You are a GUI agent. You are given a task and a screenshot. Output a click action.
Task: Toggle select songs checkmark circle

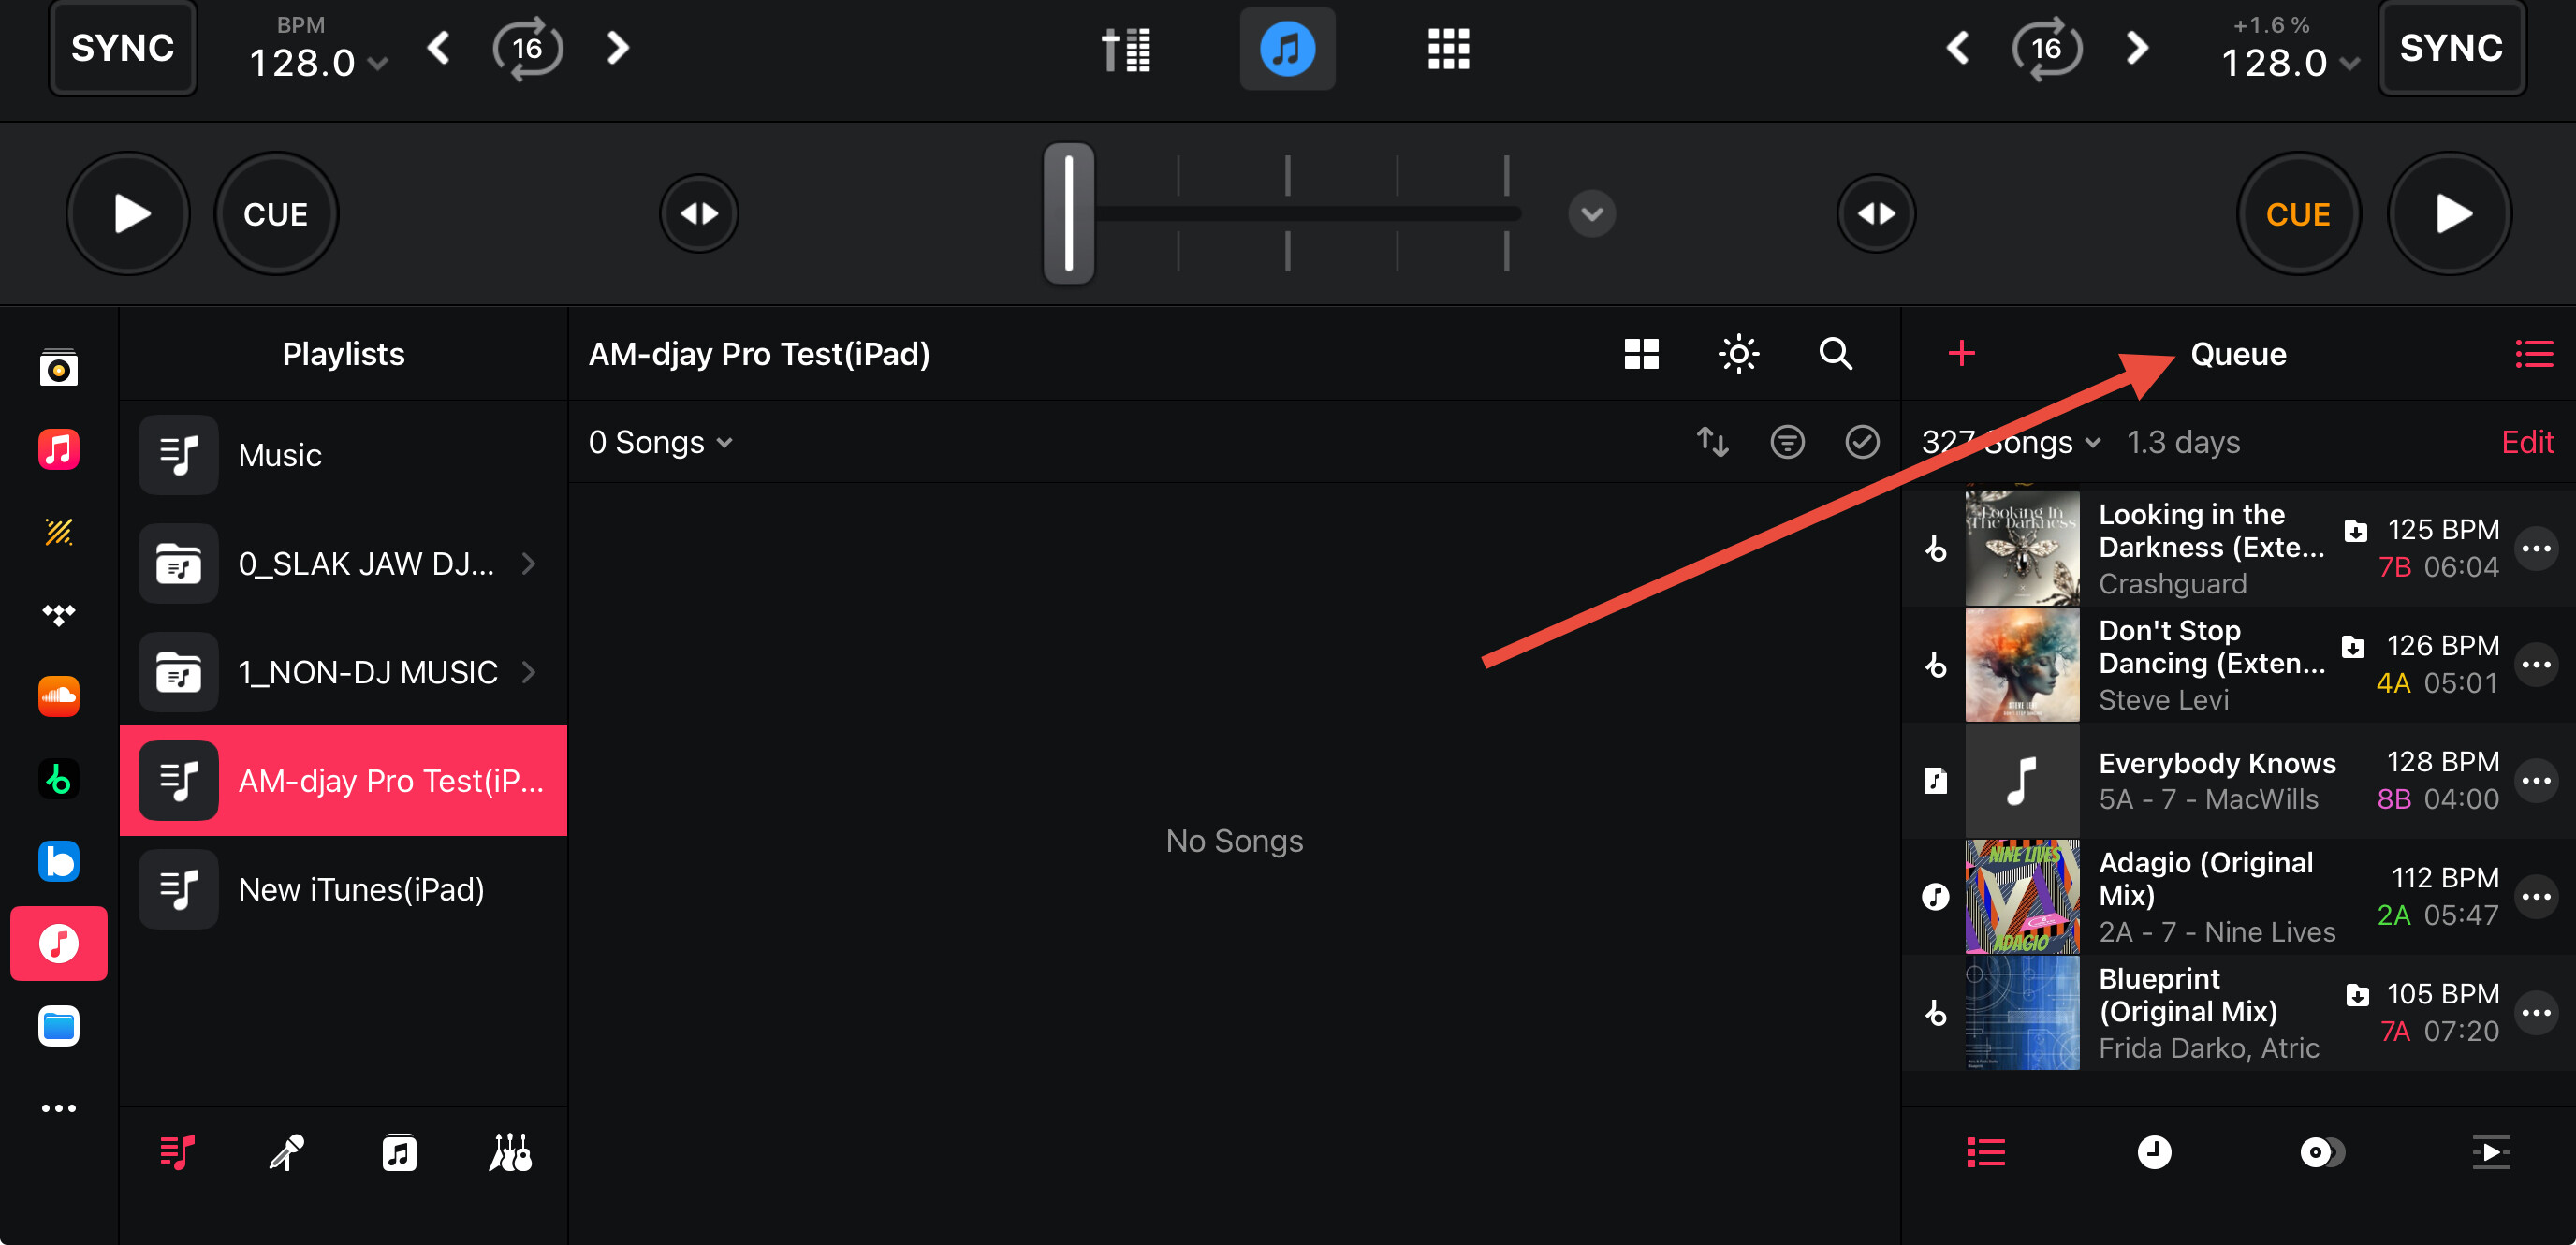click(x=1862, y=441)
